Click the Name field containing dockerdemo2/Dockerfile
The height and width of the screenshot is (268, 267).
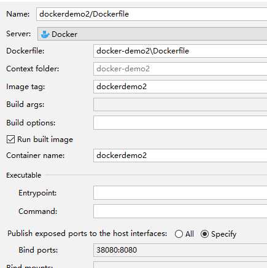point(152,14)
